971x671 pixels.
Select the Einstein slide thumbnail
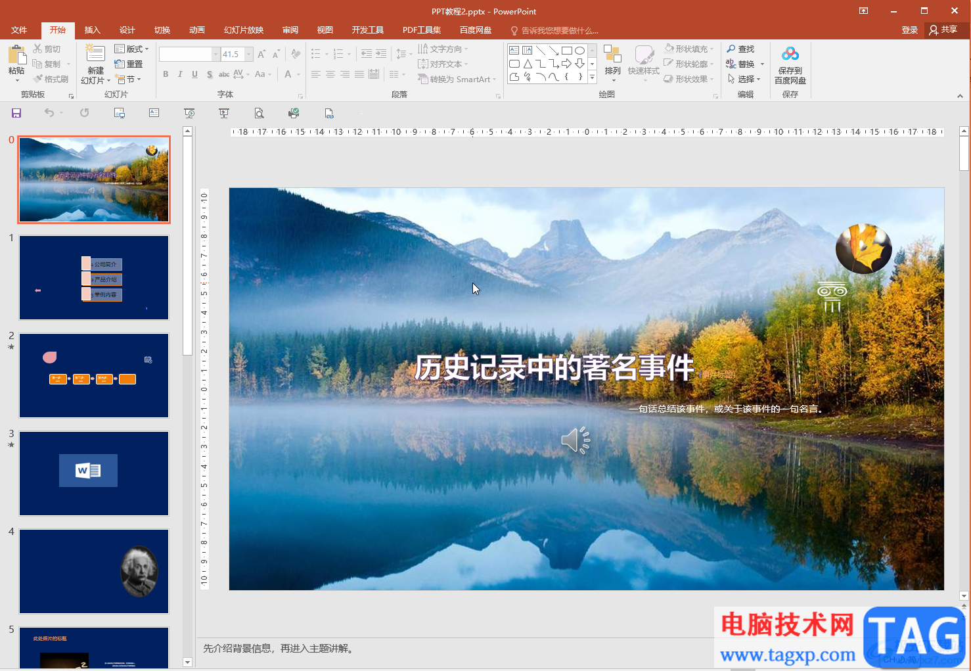94,571
